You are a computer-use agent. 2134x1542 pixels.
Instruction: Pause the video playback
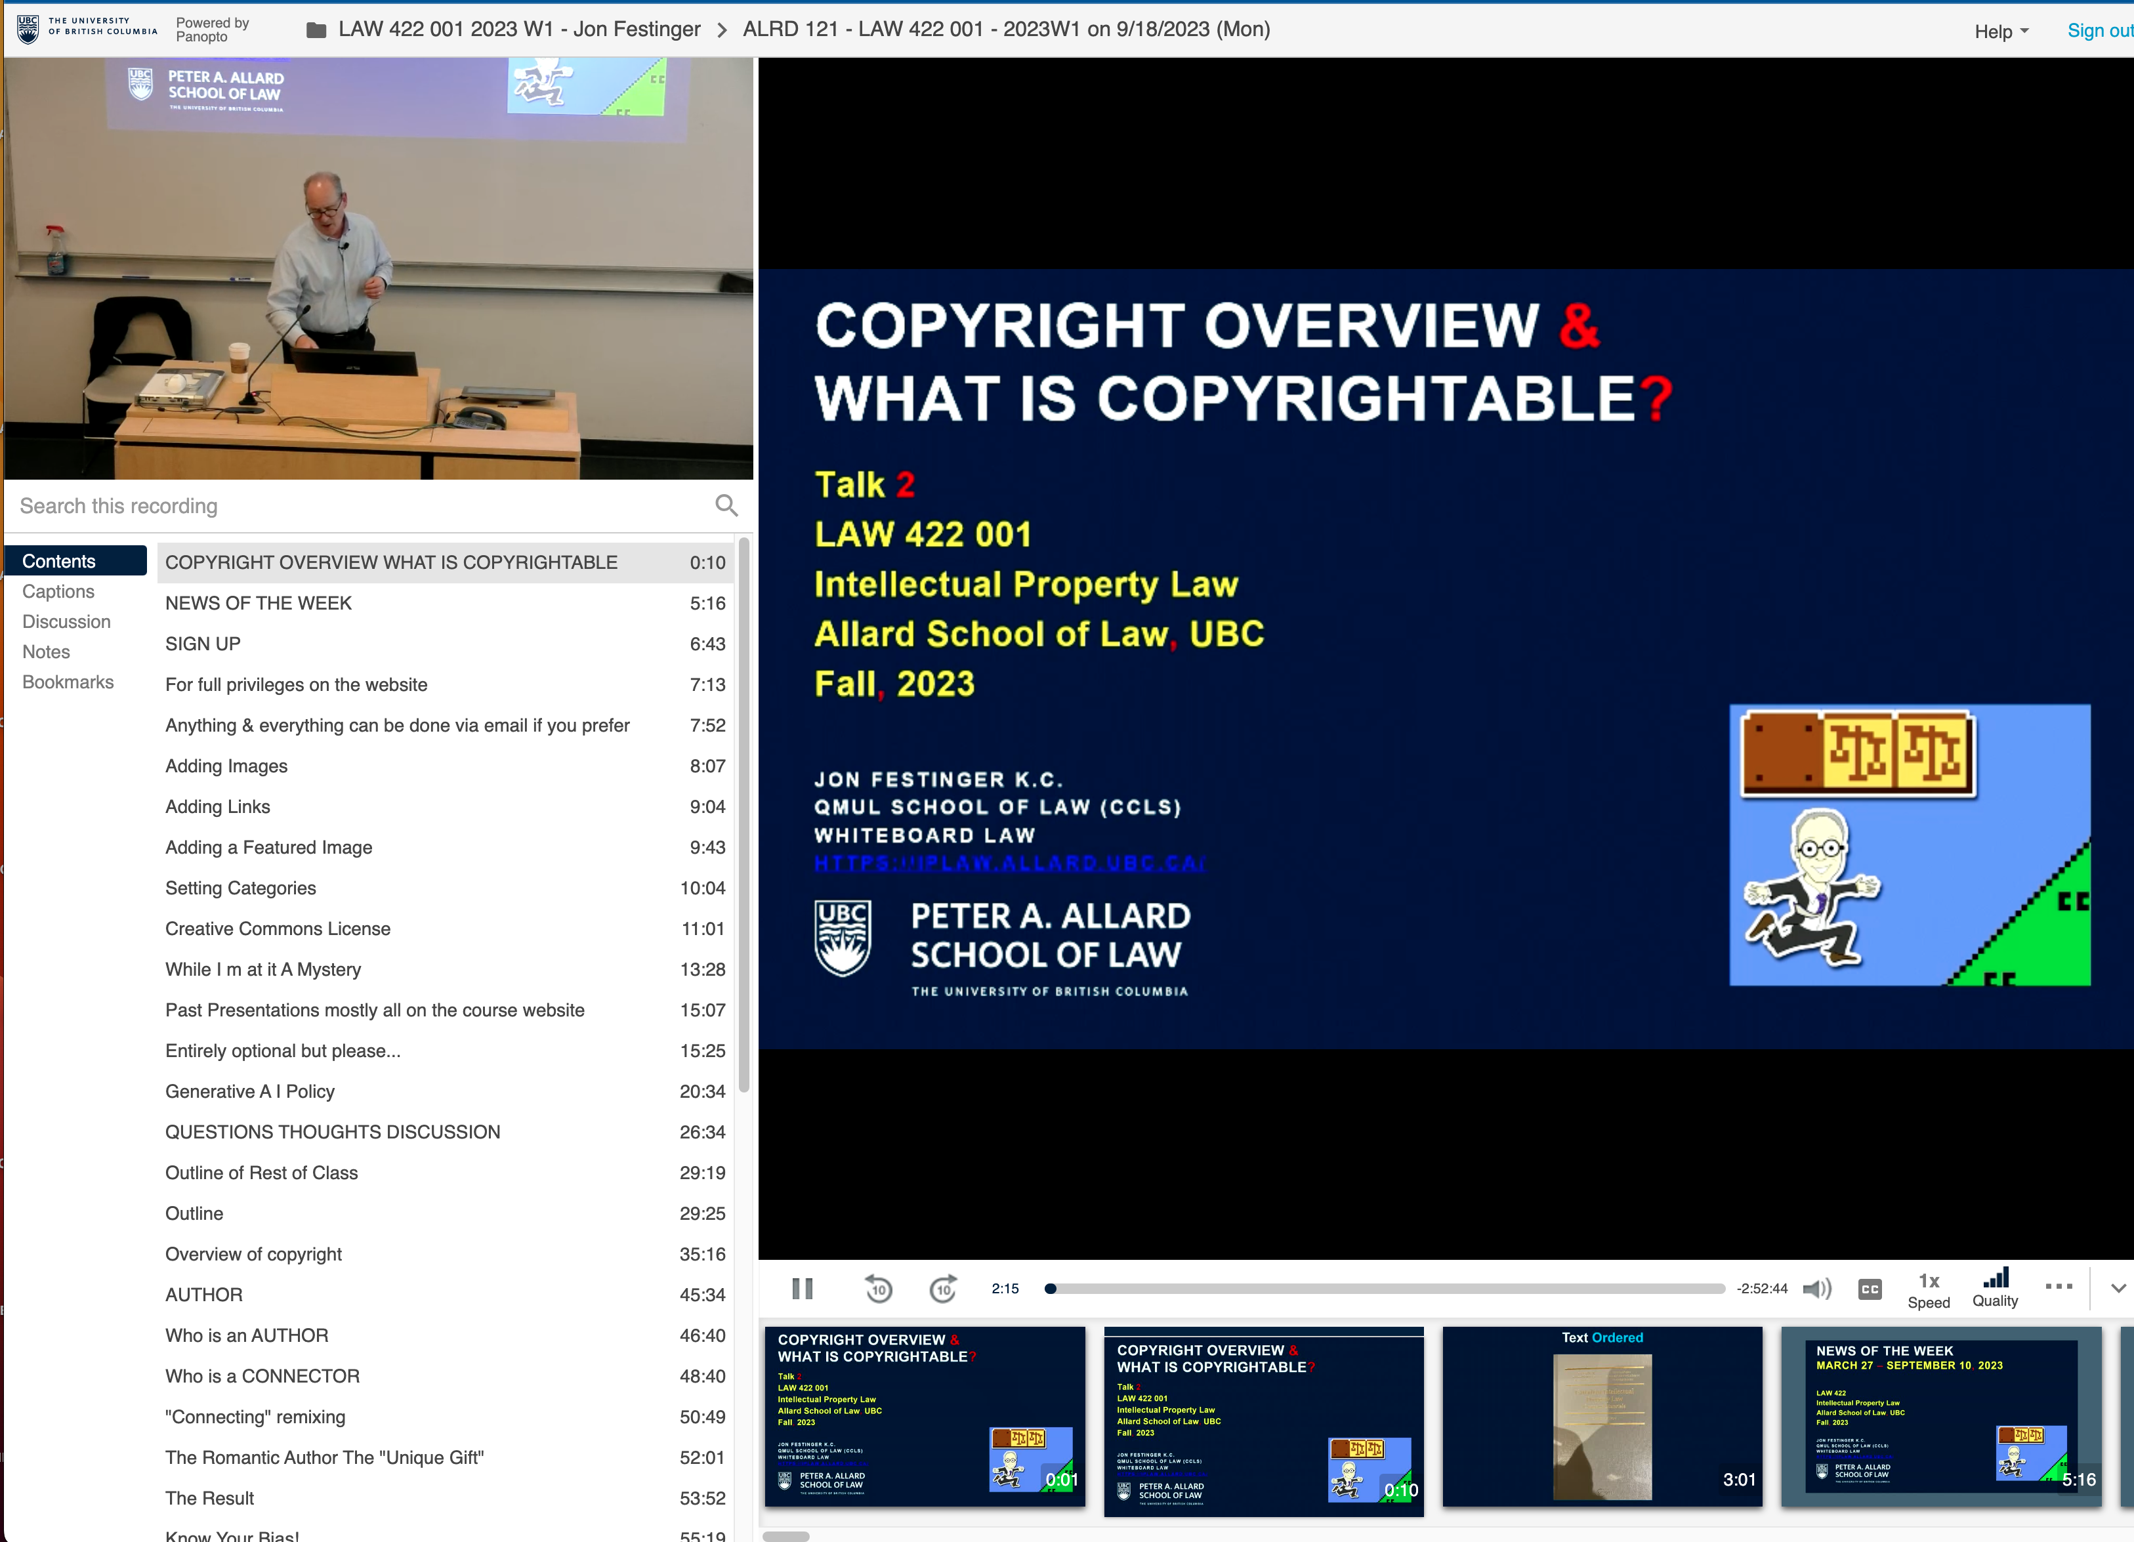point(802,1288)
